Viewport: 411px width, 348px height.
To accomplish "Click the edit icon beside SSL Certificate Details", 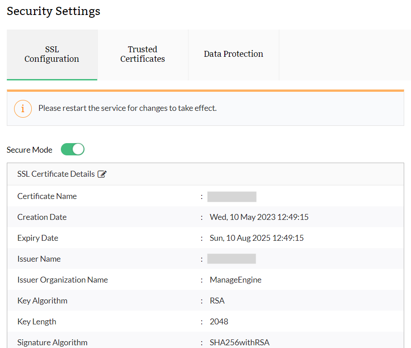I will 102,174.
